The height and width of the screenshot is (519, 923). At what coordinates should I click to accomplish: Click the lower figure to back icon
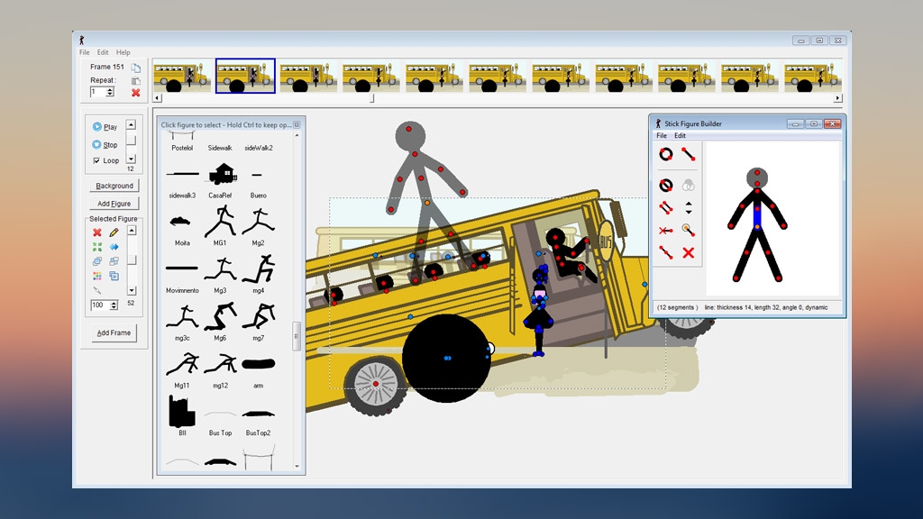[114, 261]
